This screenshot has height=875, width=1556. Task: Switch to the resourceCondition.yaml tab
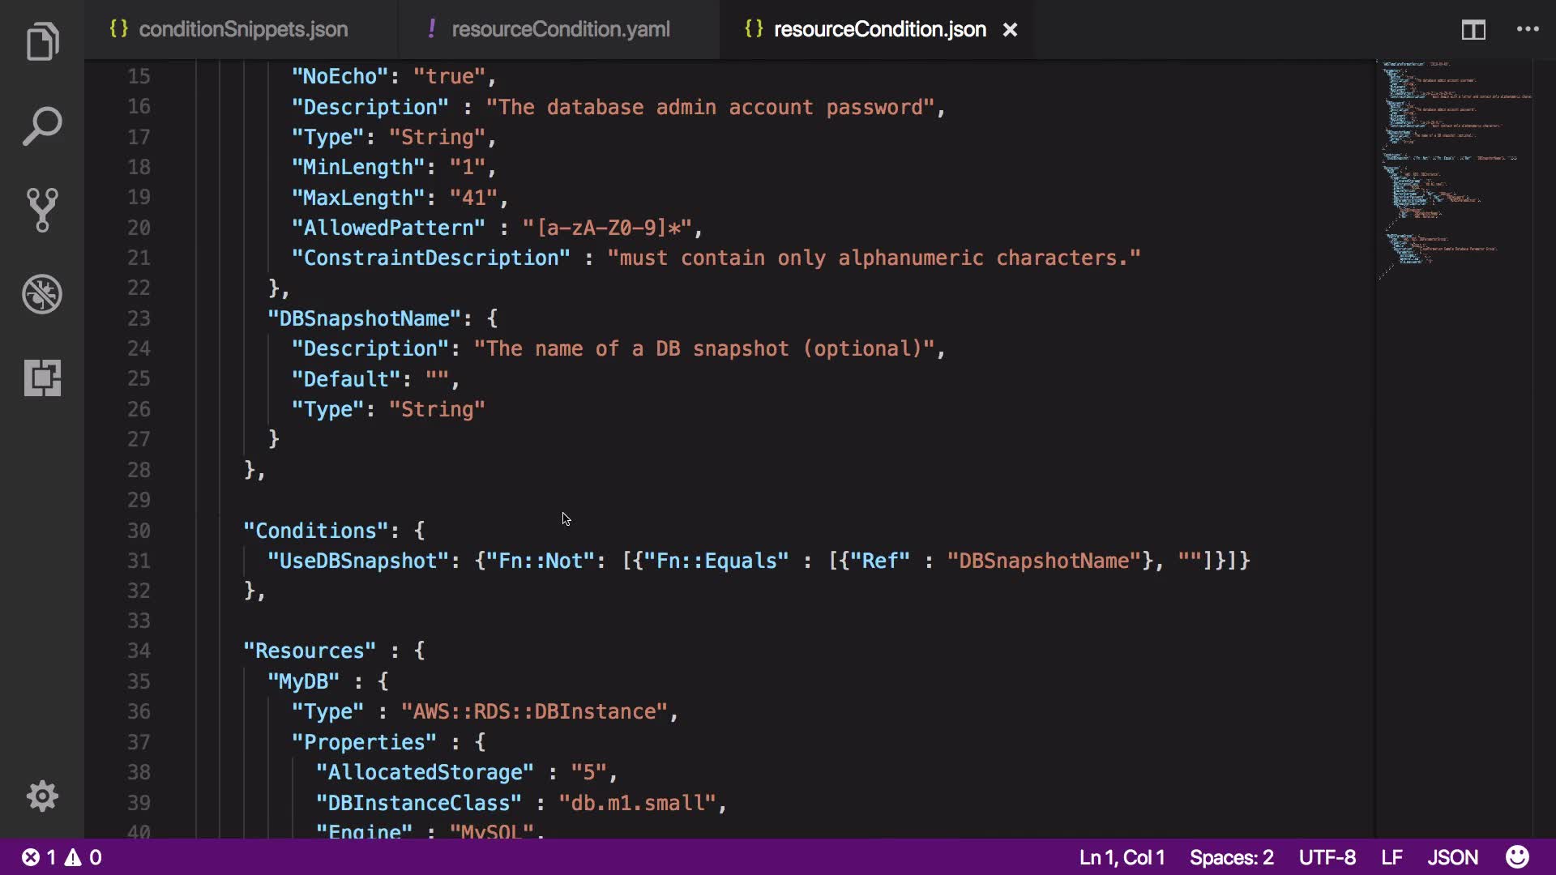(560, 29)
